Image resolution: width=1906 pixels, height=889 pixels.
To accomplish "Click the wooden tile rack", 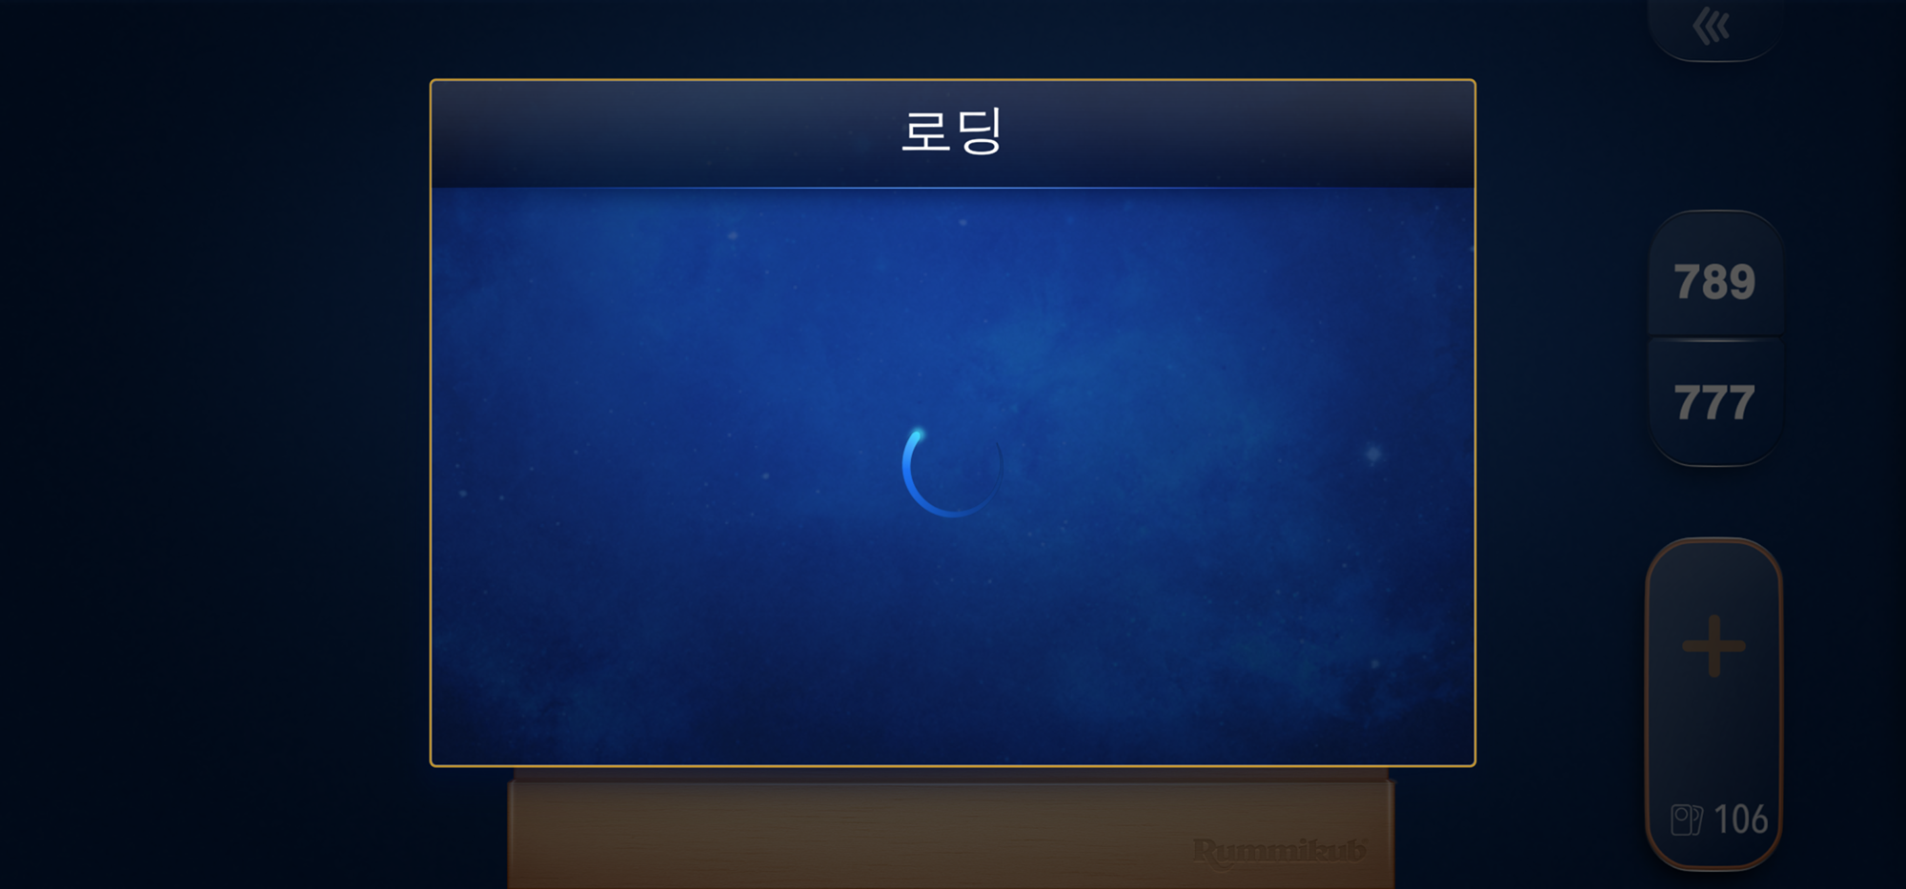I will [951, 829].
